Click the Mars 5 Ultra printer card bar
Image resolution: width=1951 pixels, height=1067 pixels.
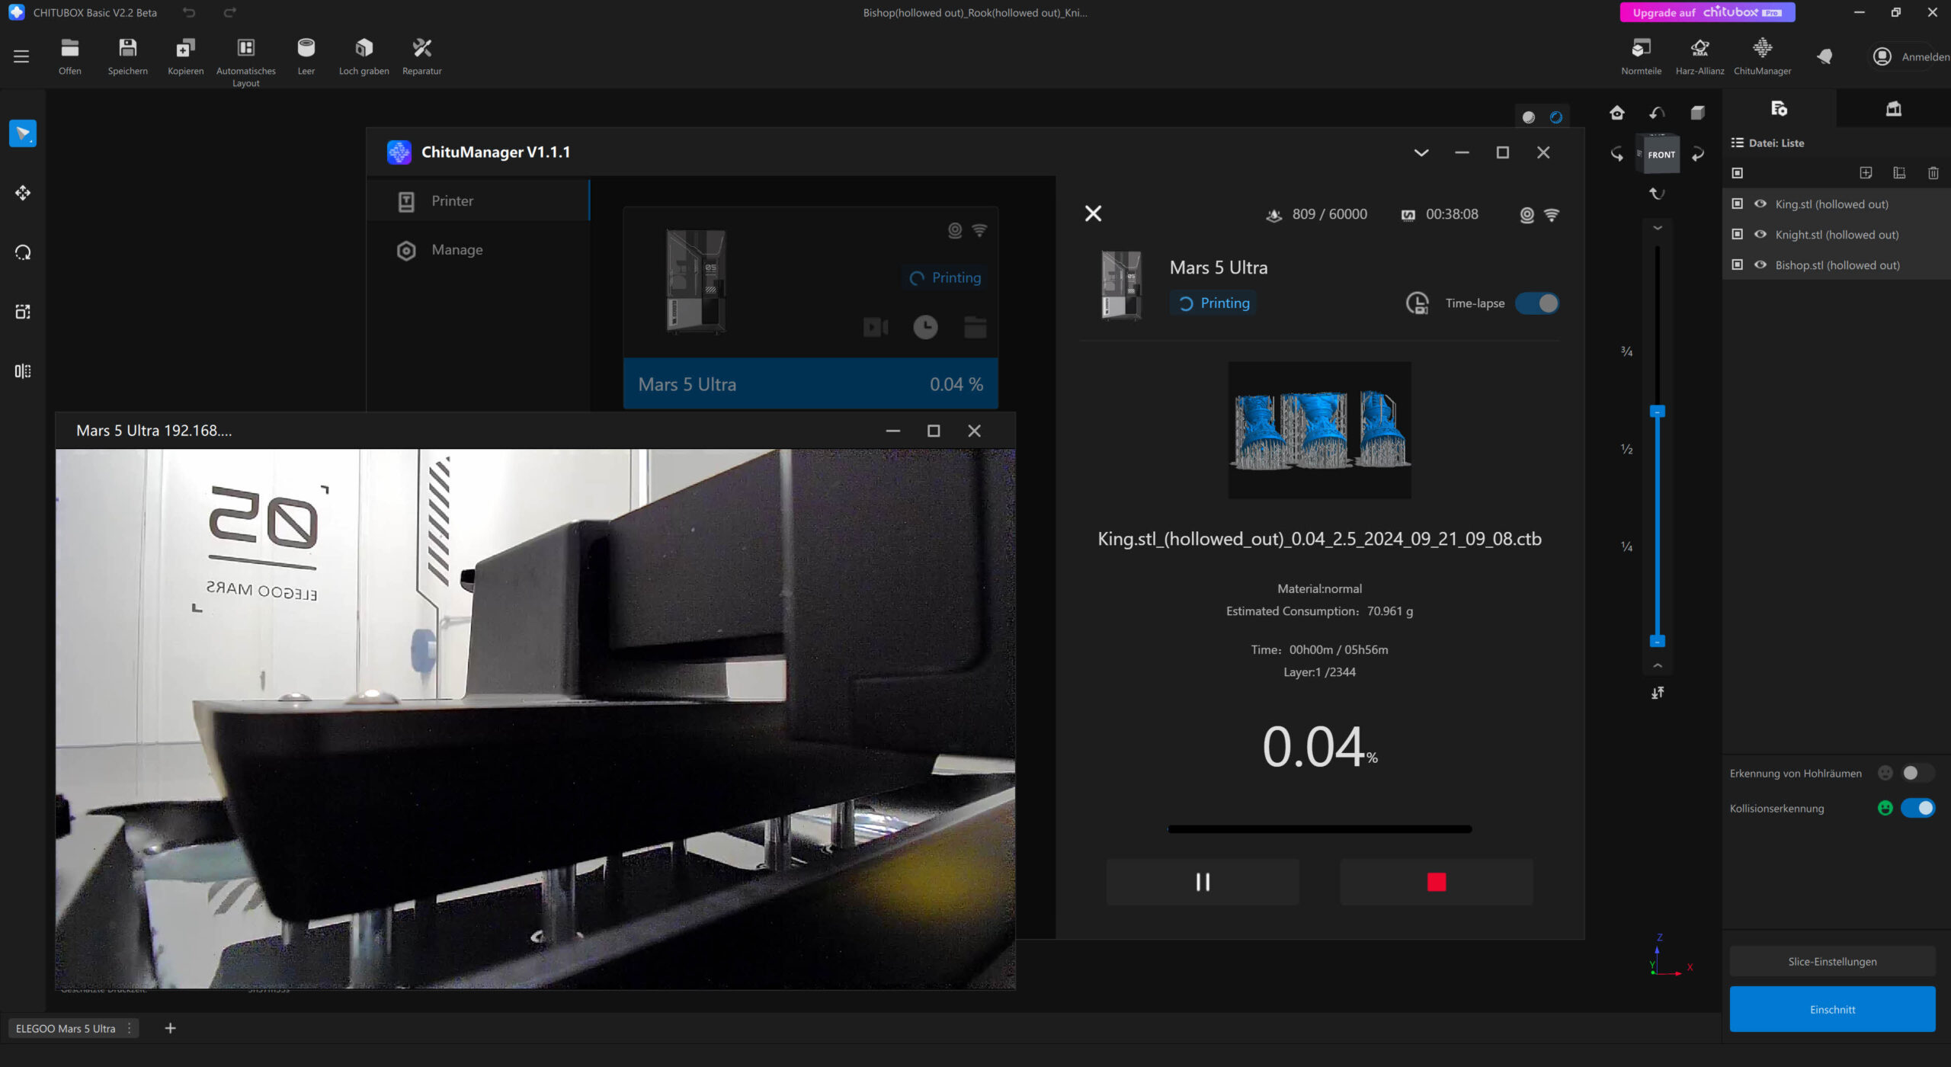(x=810, y=384)
